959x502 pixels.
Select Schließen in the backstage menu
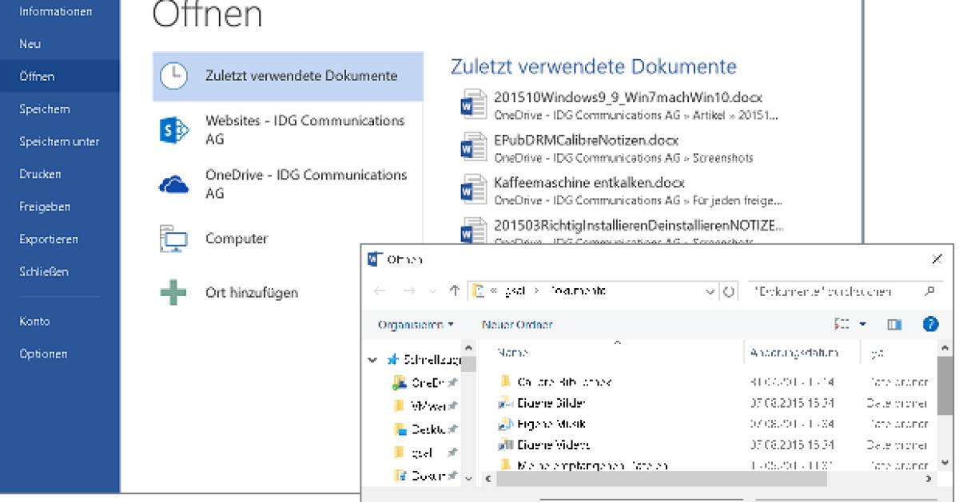tap(44, 271)
